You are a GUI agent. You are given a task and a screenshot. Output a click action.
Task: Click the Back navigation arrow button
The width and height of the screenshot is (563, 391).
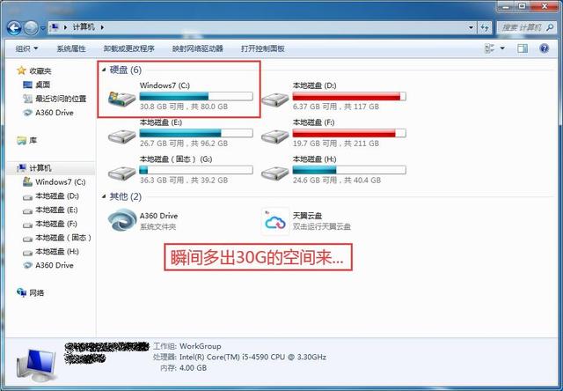pyautogui.click(x=14, y=27)
